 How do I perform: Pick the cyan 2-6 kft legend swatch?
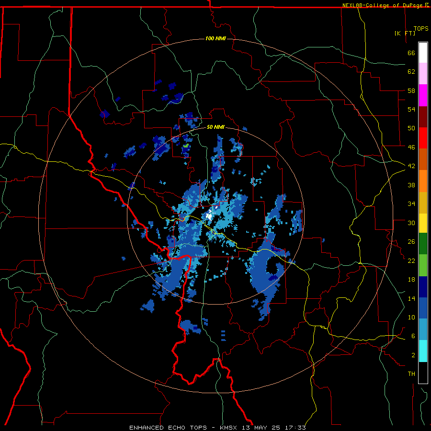click(423, 351)
